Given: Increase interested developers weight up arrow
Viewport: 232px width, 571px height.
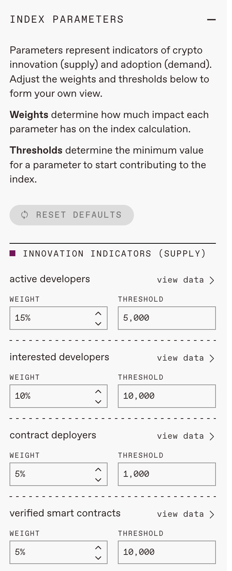Looking at the screenshot, I should tap(98, 391).
